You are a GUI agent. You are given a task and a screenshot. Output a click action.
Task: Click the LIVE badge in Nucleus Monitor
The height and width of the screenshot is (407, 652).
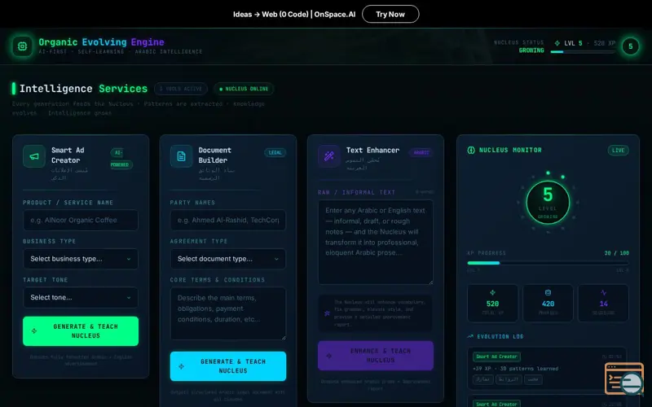618,151
